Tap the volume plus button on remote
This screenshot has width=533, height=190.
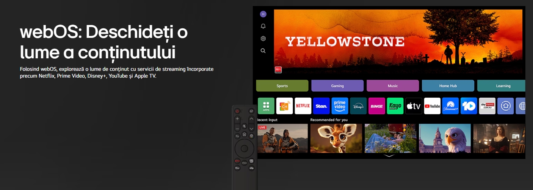click(x=237, y=119)
